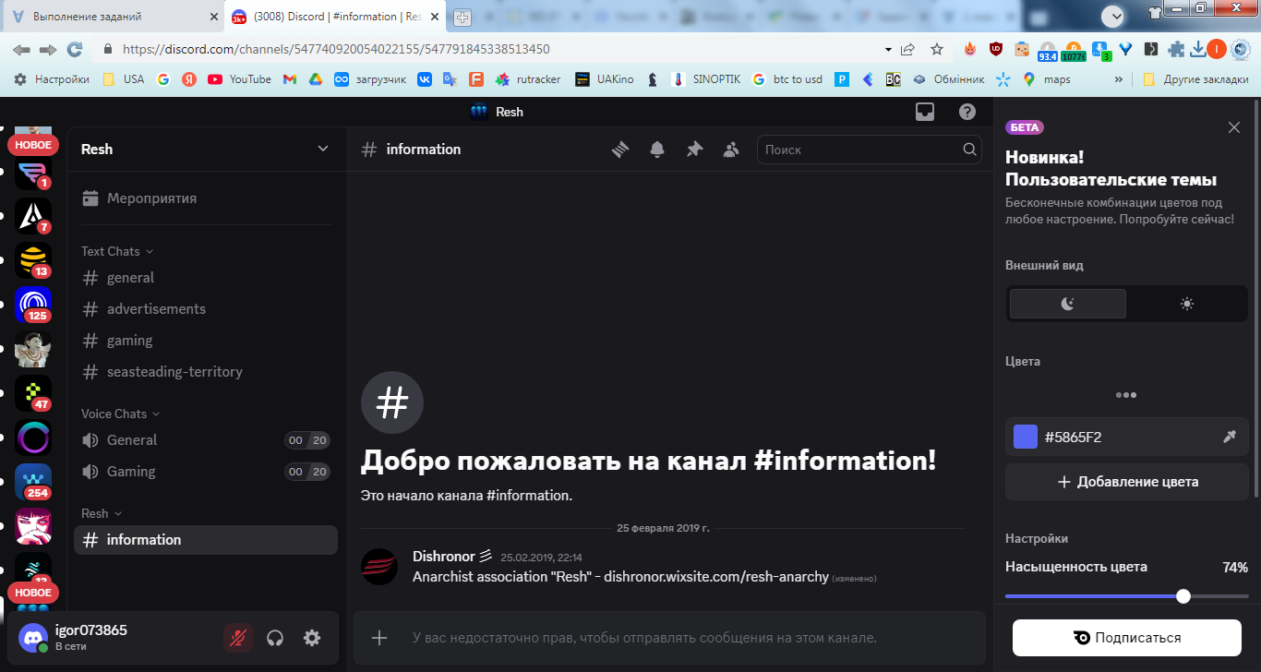This screenshot has width=1261, height=672.
Task: Open server with the 47 unread badge
Action: [33, 393]
